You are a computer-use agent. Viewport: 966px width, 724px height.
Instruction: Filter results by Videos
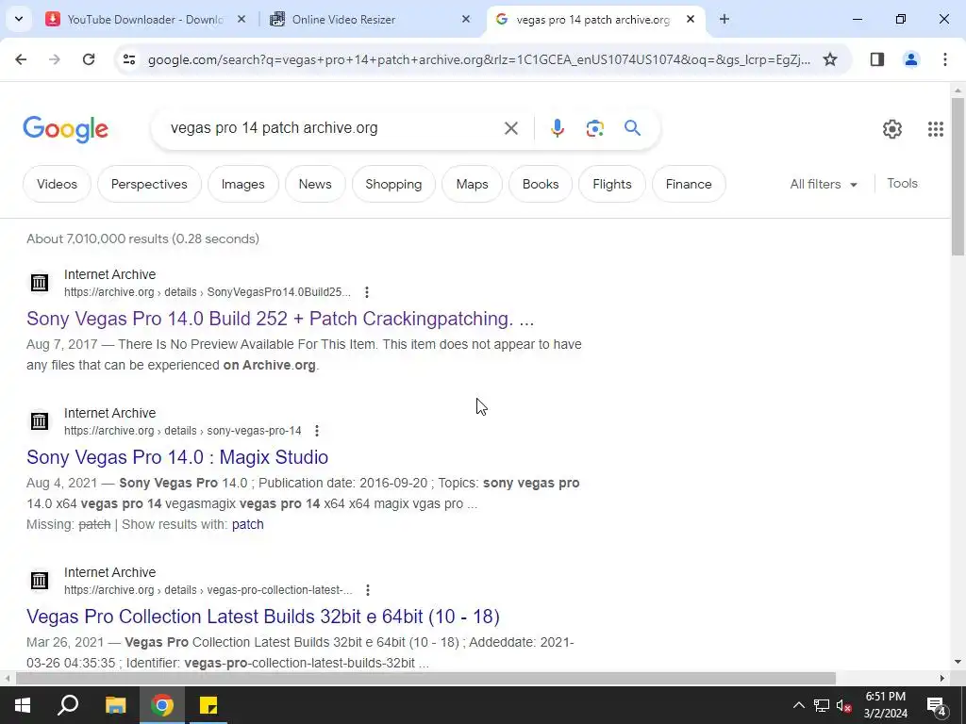click(x=57, y=184)
